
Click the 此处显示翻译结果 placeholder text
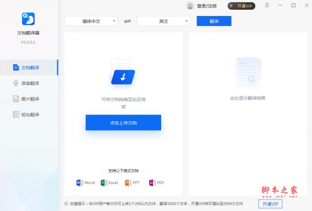pos(248,98)
